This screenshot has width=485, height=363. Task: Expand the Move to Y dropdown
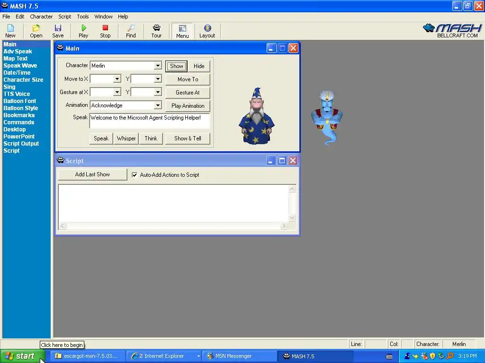(158, 79)
